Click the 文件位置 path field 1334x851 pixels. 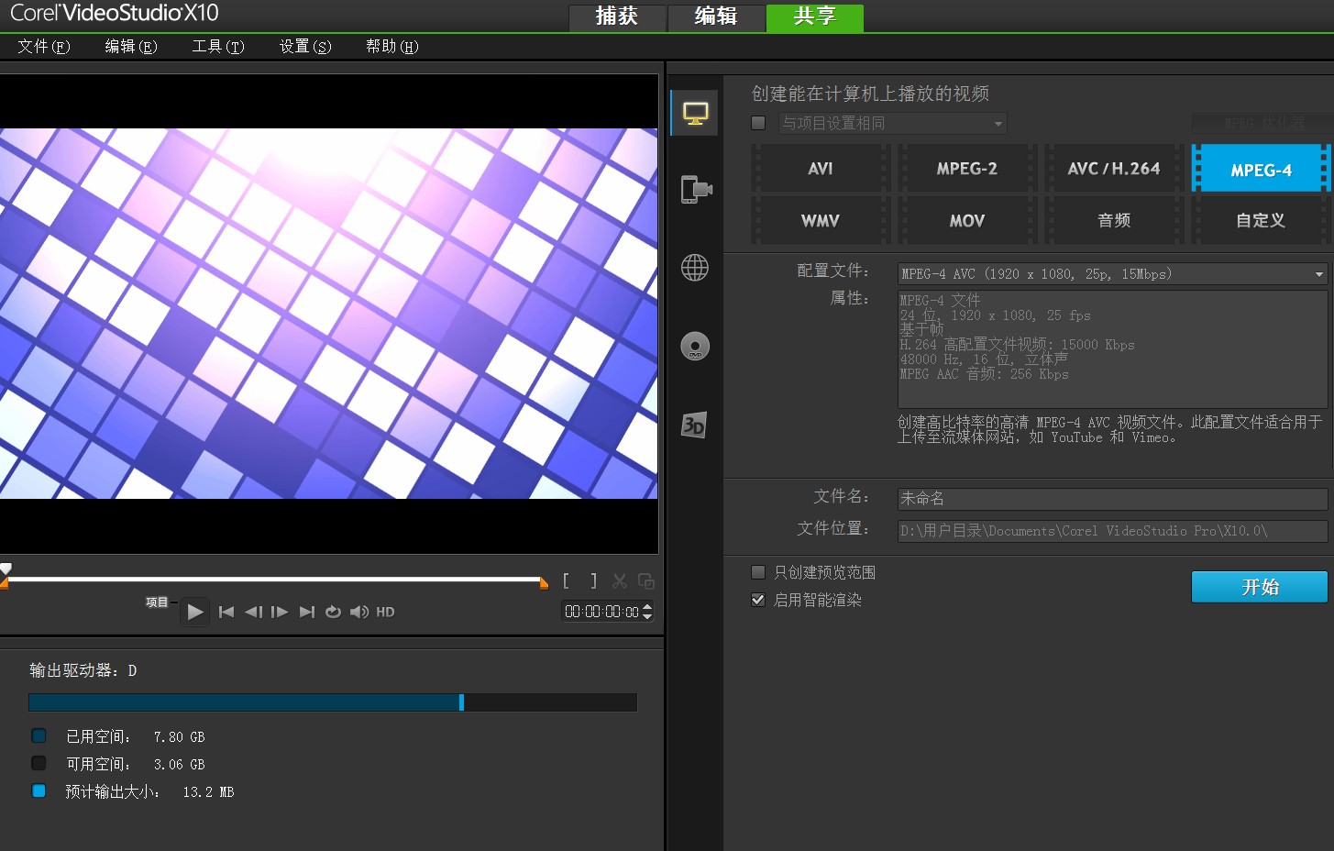[1112, 531]
